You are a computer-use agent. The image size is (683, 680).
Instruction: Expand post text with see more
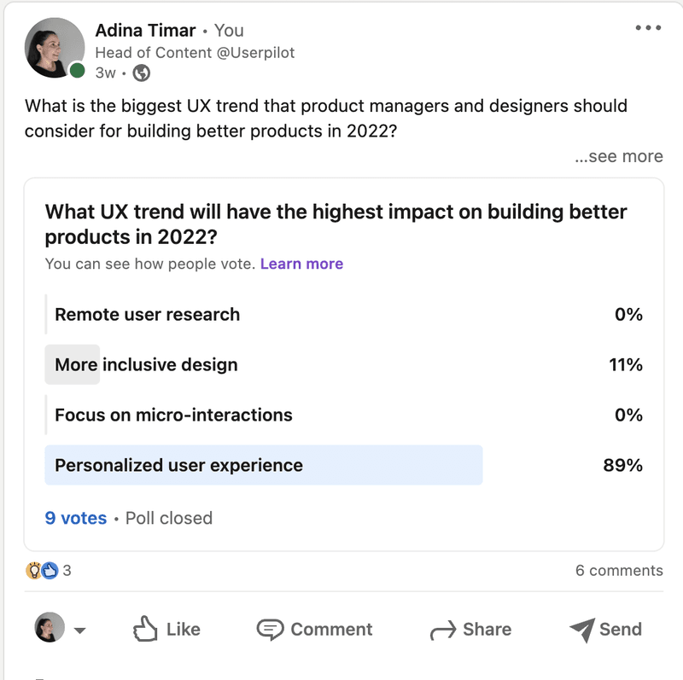(x=618, y=156)
